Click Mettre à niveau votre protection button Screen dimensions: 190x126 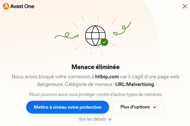68,107
